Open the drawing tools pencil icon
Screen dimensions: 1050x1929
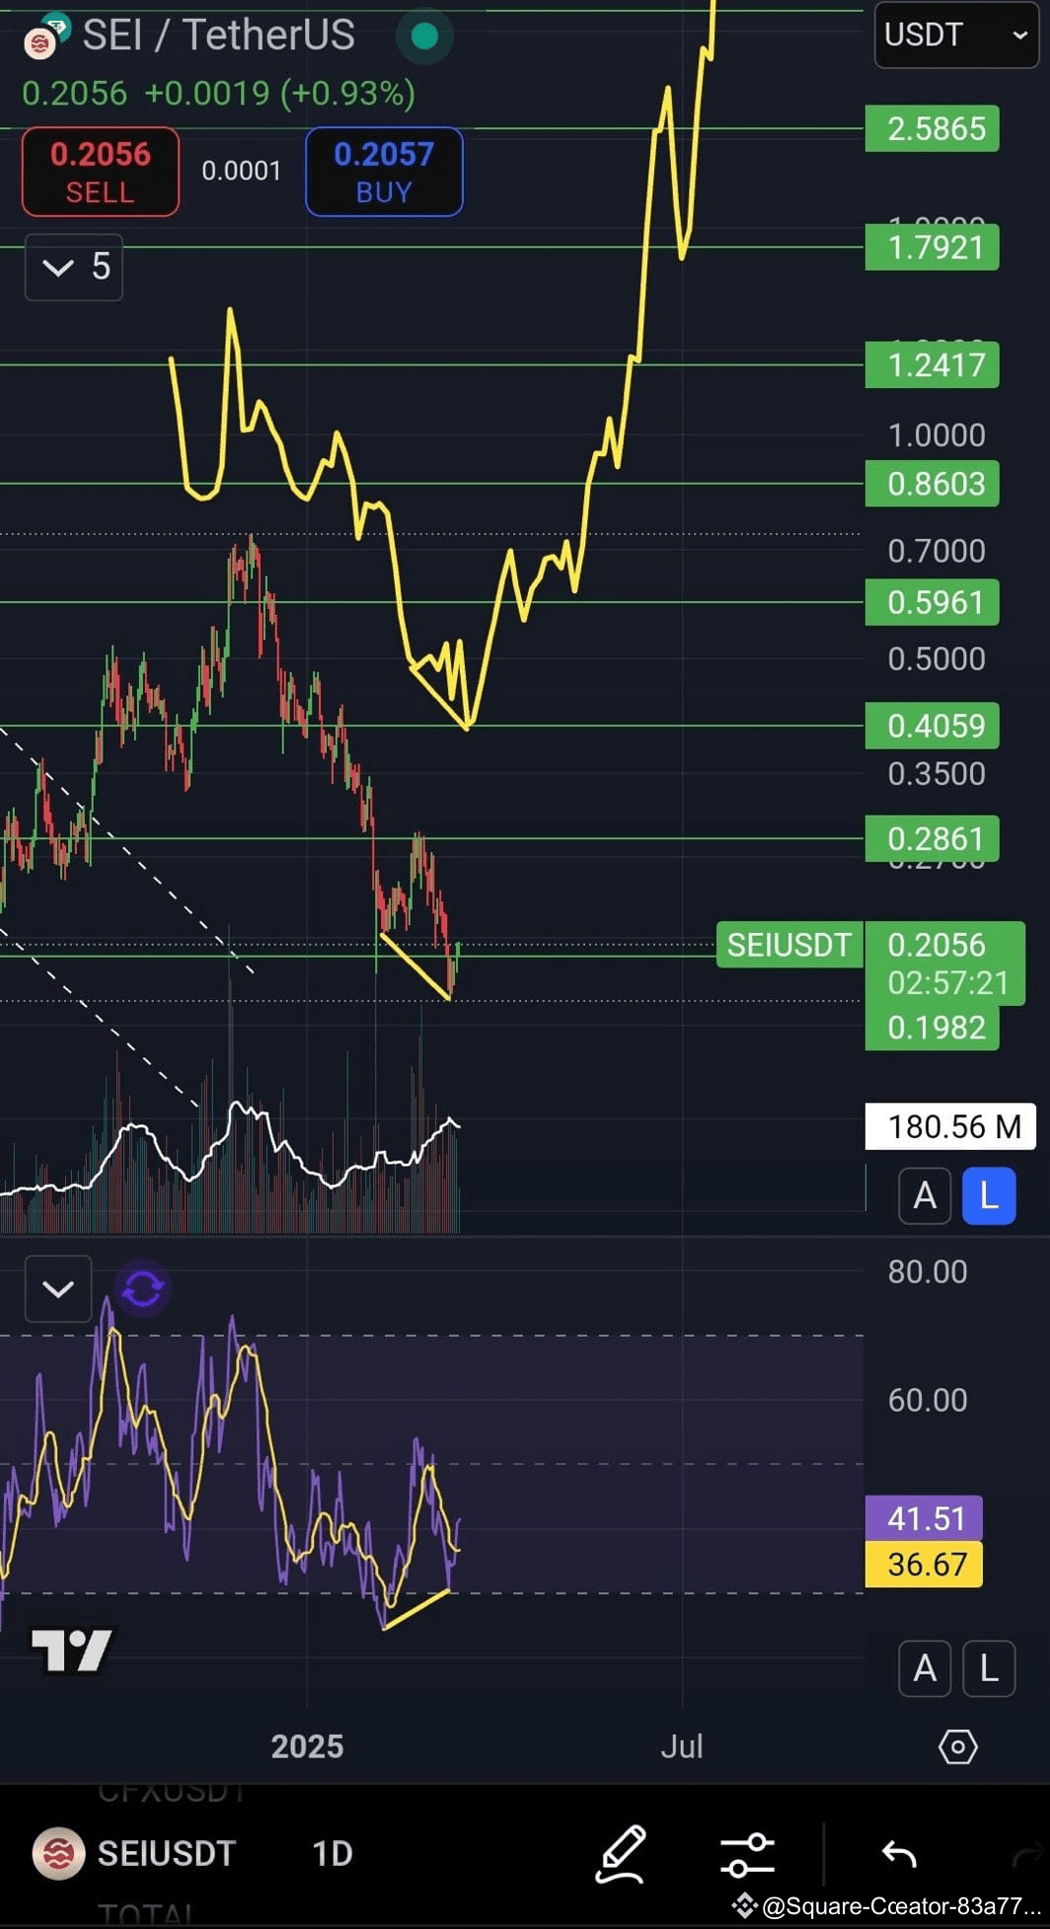[621, 1854]
